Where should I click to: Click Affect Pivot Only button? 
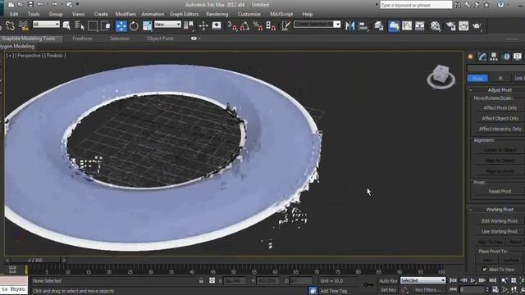pyautogui.click(x=500, y=108)
